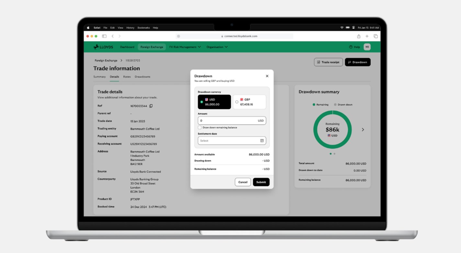Click the US flag icon on the USD tile
The height and width of the screenshot is (253, 461).
click(x=207, y=100)
